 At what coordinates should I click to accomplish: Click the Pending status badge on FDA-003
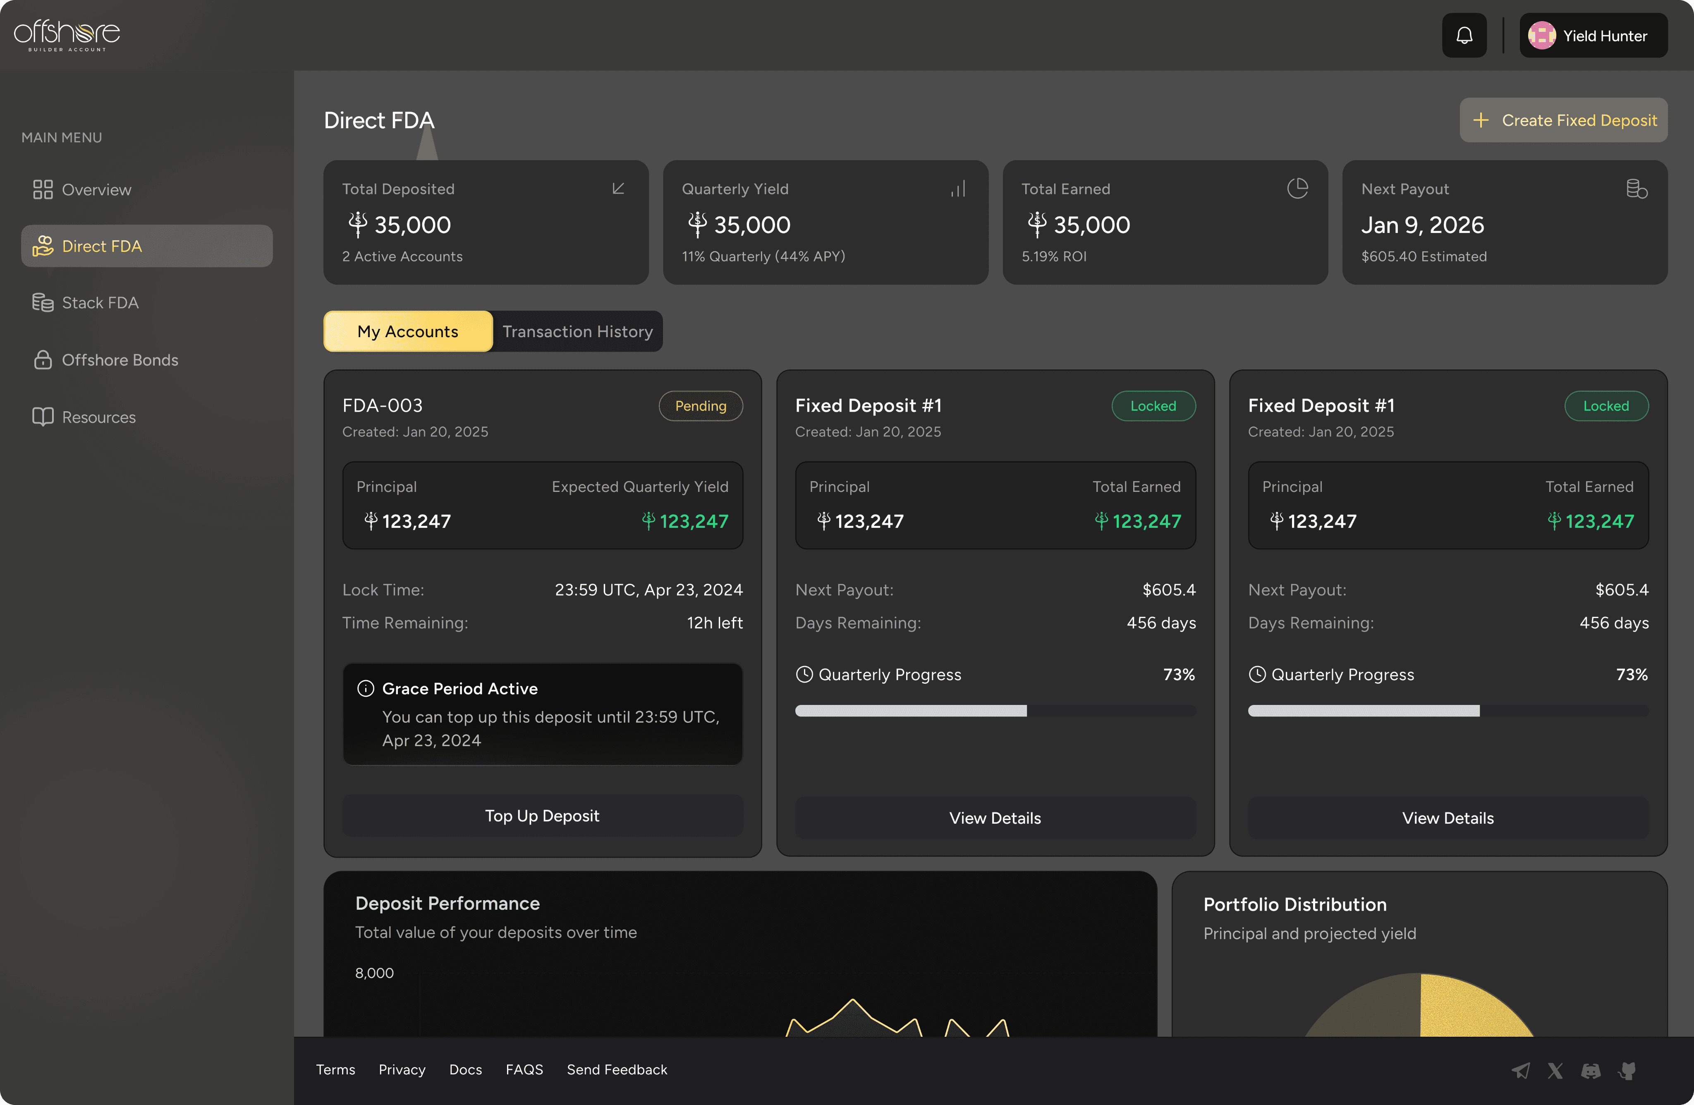pos(700,406)
